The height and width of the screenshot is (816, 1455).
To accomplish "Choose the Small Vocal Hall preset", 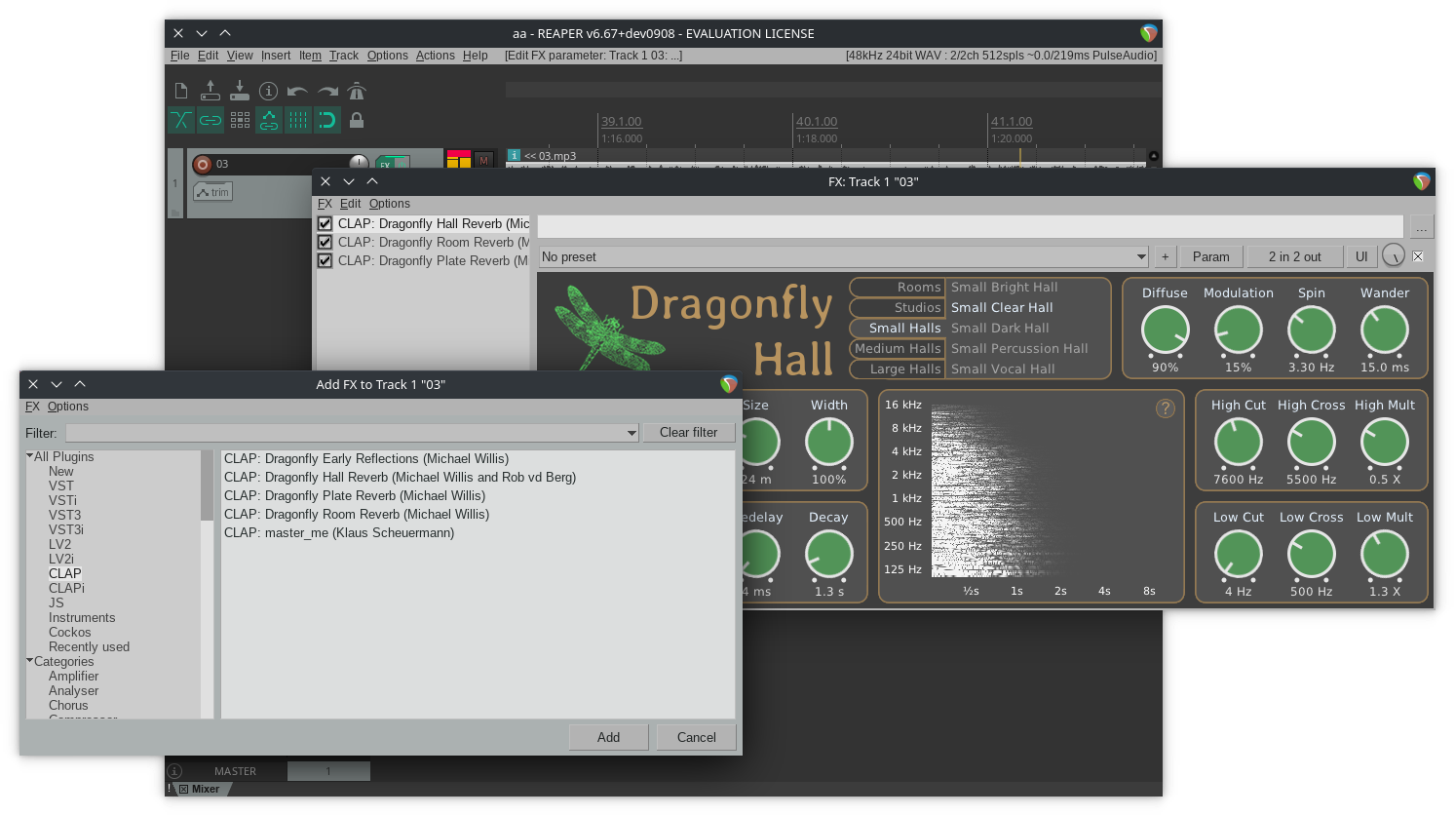I will 1003,369.
